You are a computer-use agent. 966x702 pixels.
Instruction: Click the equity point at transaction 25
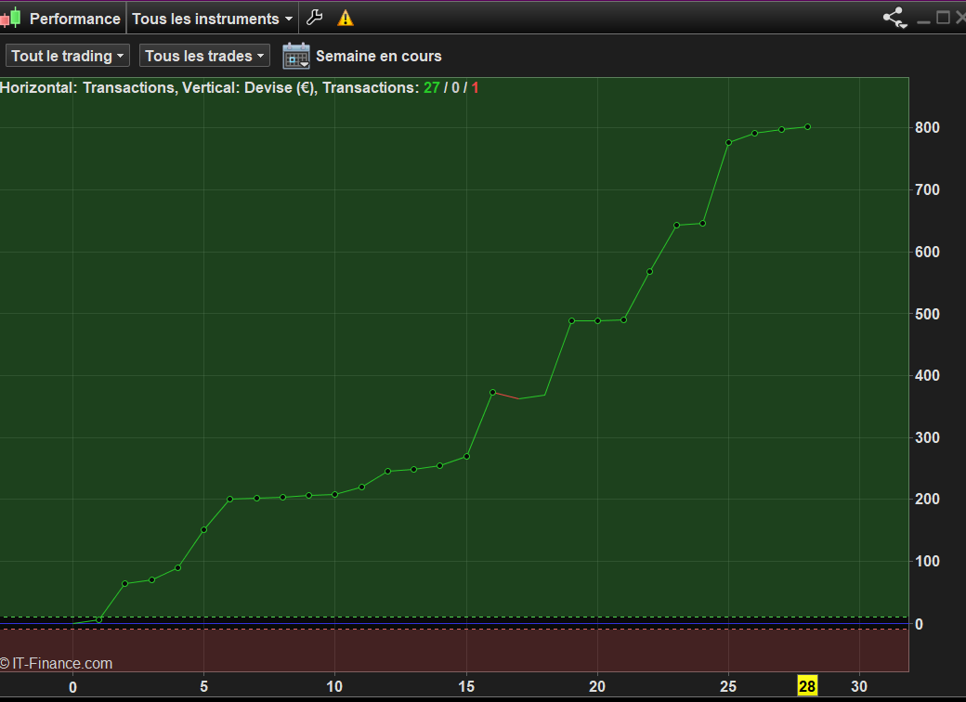pyautogui.click(x=729, y=142)
